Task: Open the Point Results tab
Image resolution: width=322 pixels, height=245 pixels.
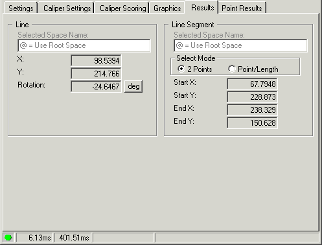Action: click(242, 8)
